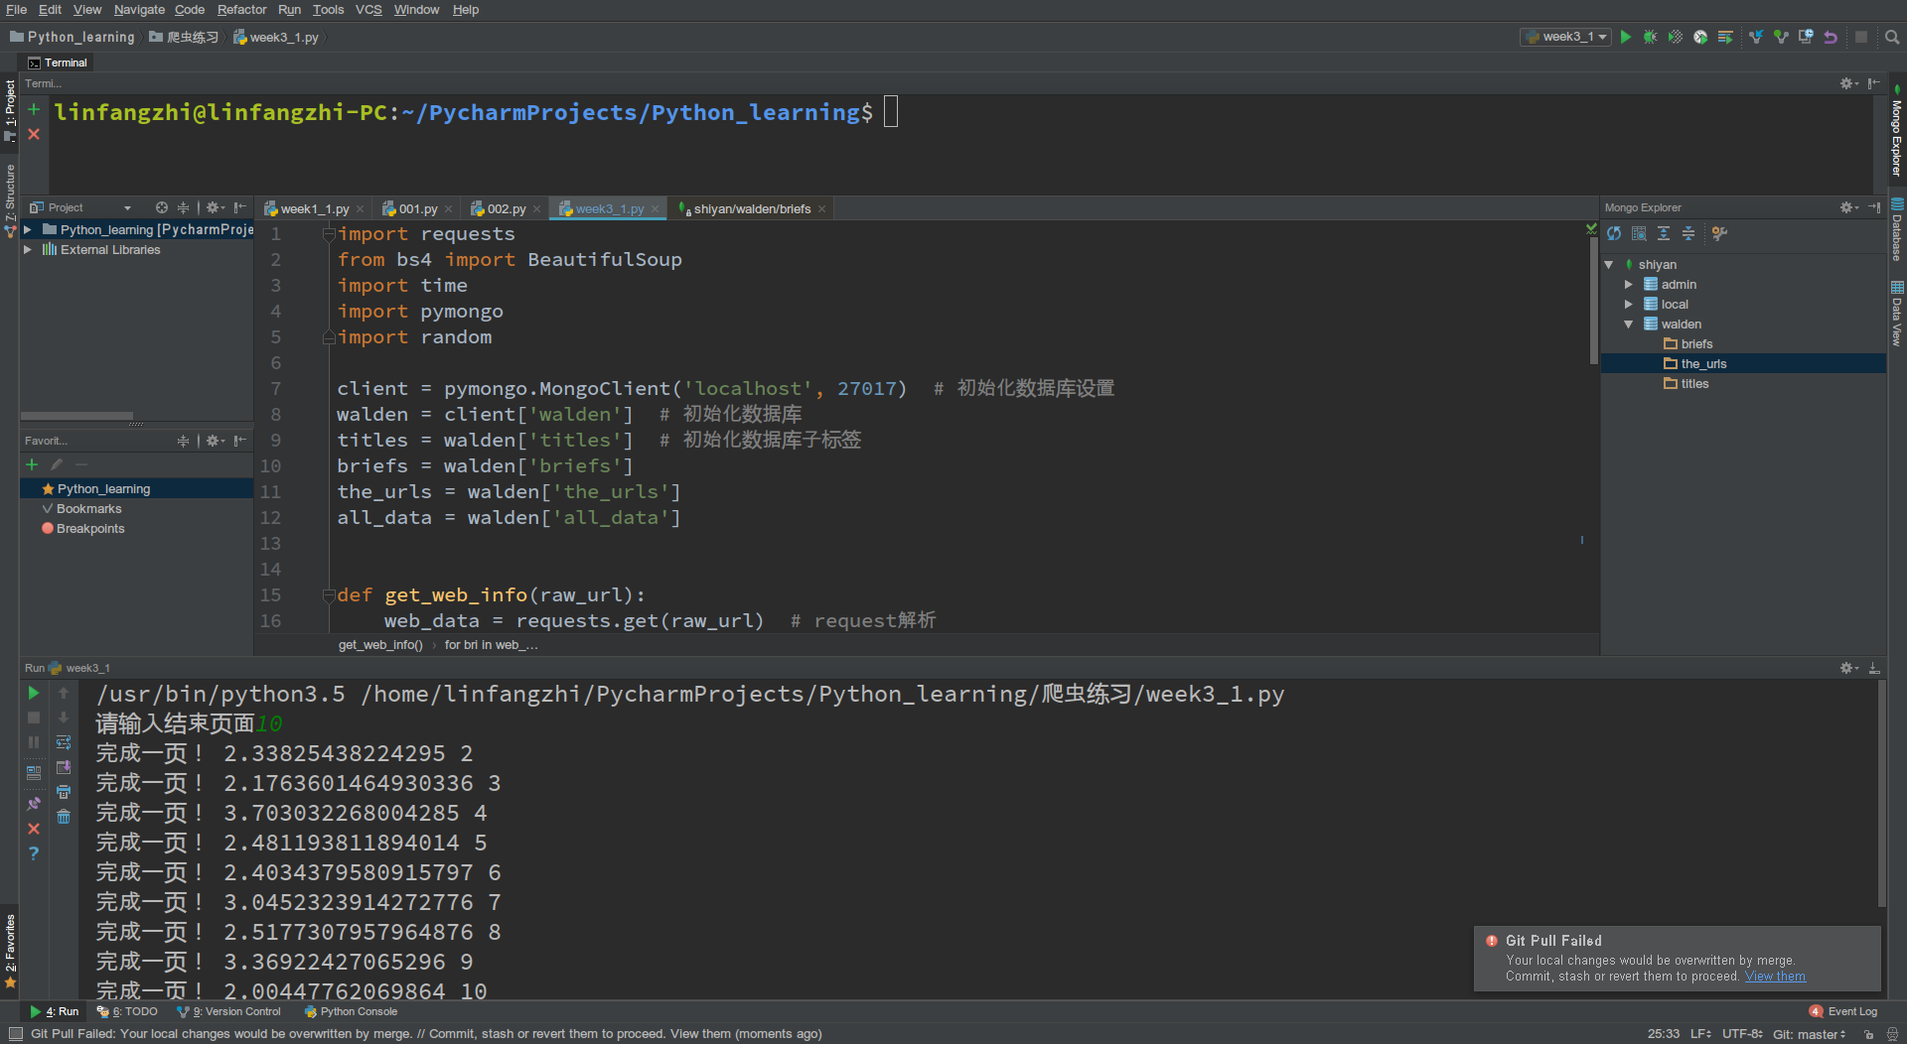Commit changes to VCS
Screen dimensions: 1907x1044
tap(1781, 37)
